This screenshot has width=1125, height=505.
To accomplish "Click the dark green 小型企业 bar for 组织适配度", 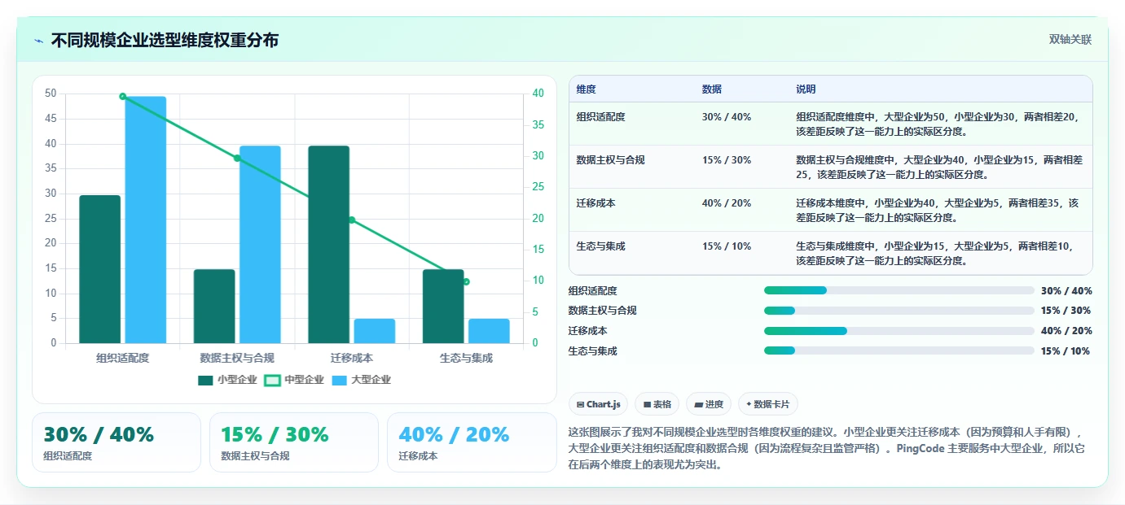I will coord(100,269).
